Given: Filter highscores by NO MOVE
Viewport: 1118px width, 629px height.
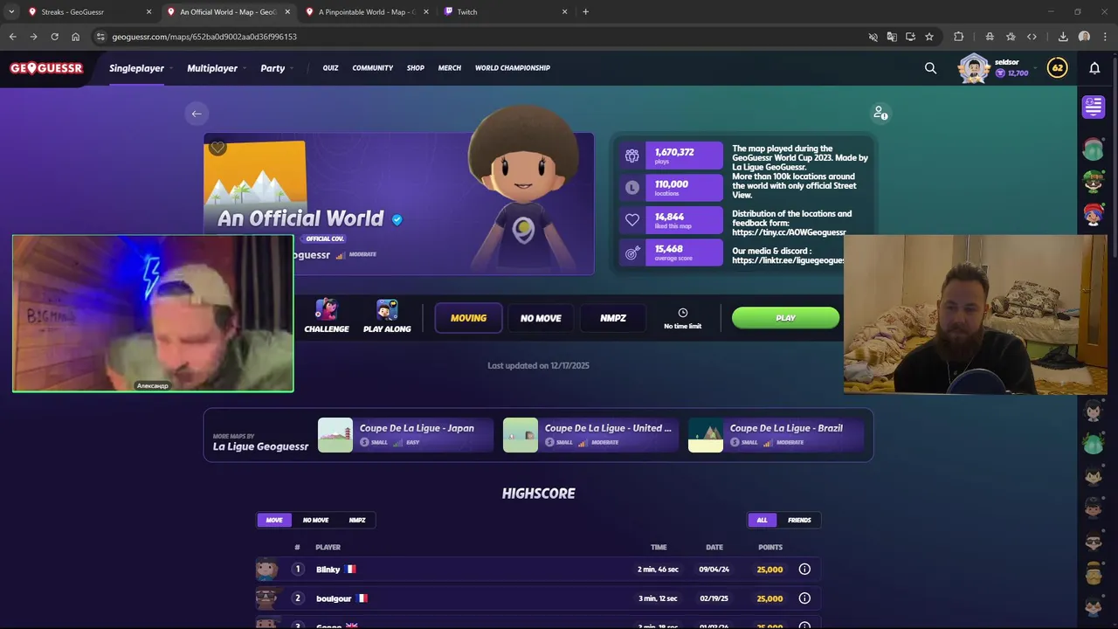Looking at the screenshot, I should point(315,520).
